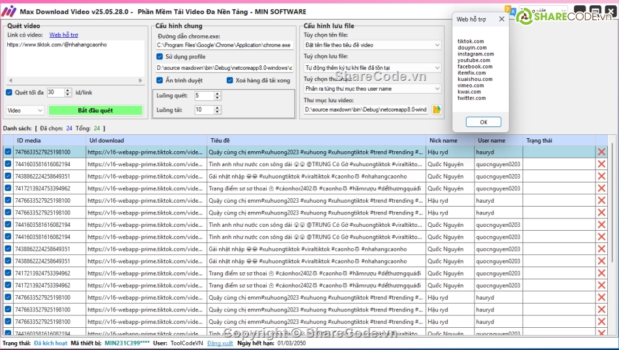619x350 pixels.
Task: Click OK in the Web hỗ trợ dialog
Action: [x=483, y=122]
